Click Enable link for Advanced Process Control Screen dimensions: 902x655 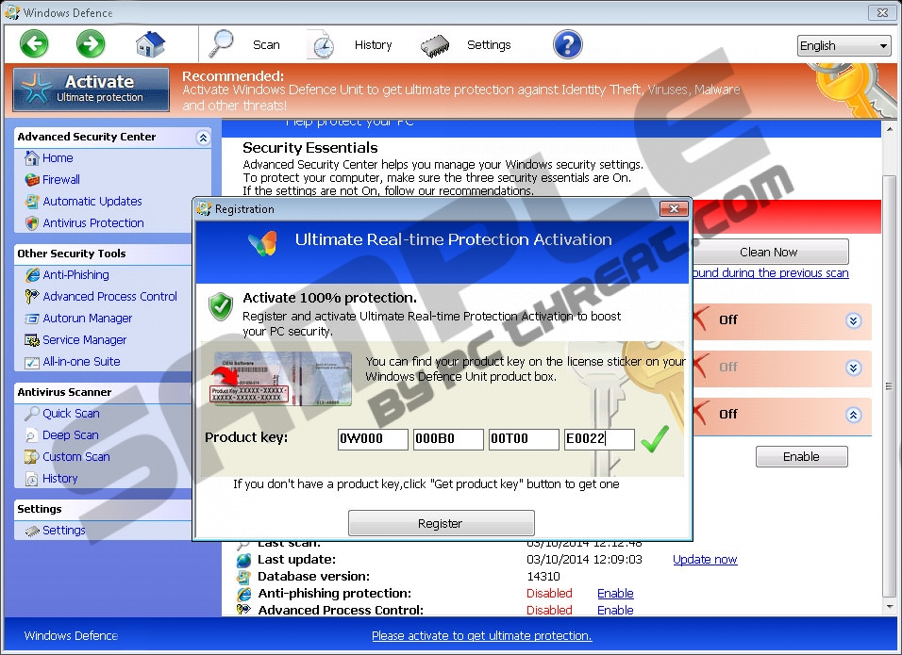click(615, 610)
